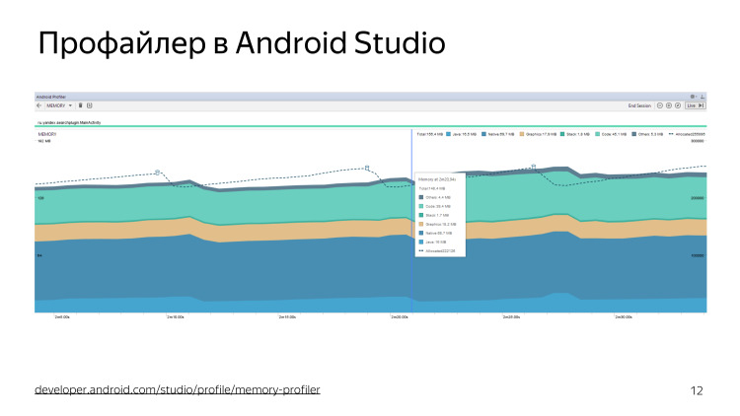Click the Total 156.4 MB legend text
Screen dimensions: 740x416
pos(429,134)
